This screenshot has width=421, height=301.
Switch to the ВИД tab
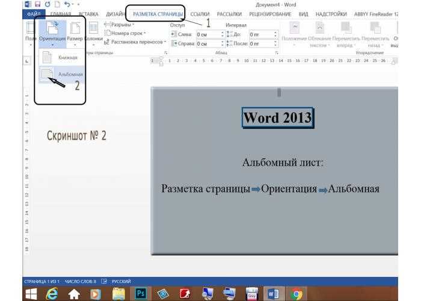pyautogui.click(x=303, y=14)
